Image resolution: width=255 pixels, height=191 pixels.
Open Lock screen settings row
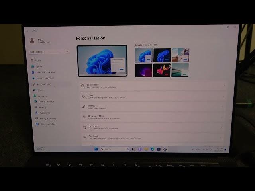(x=152, y=127)
